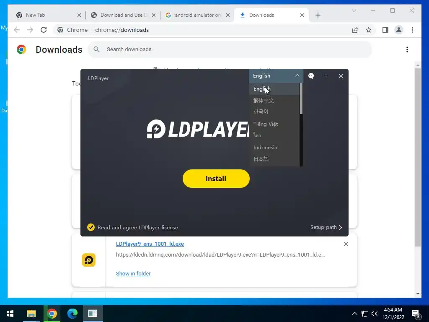Open the LDPlayer9_ens_1001_ld.exe download link
The image size is (429, 322).
point(150,244)
